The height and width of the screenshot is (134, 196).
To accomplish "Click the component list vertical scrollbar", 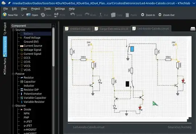I will (53, 47).
